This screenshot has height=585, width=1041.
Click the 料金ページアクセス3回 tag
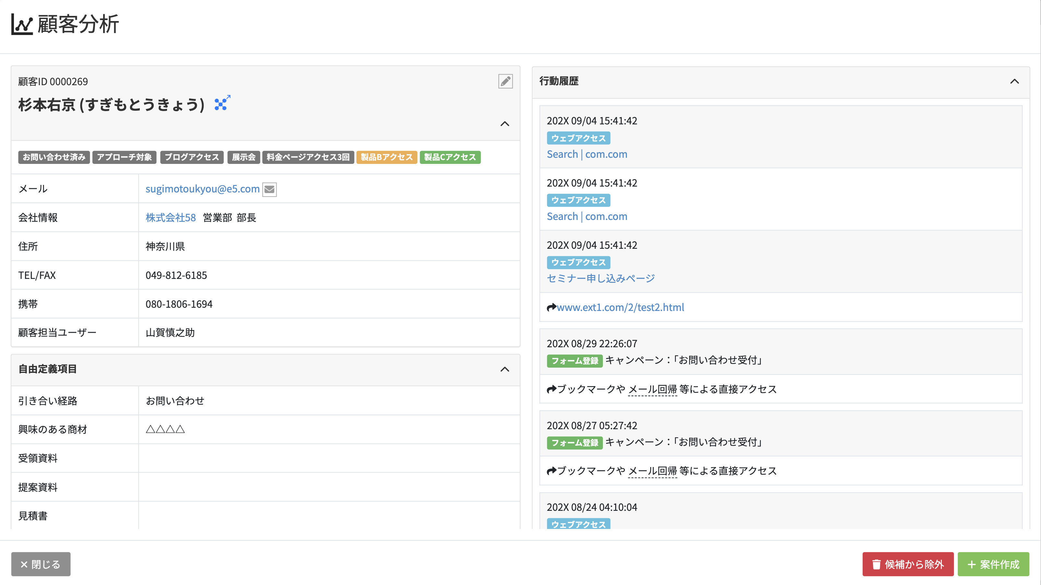[x=308, y=157]
